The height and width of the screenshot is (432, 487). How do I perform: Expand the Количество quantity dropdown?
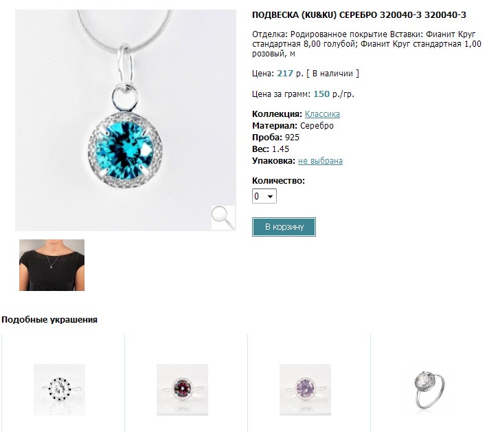(x=264, y=196)
